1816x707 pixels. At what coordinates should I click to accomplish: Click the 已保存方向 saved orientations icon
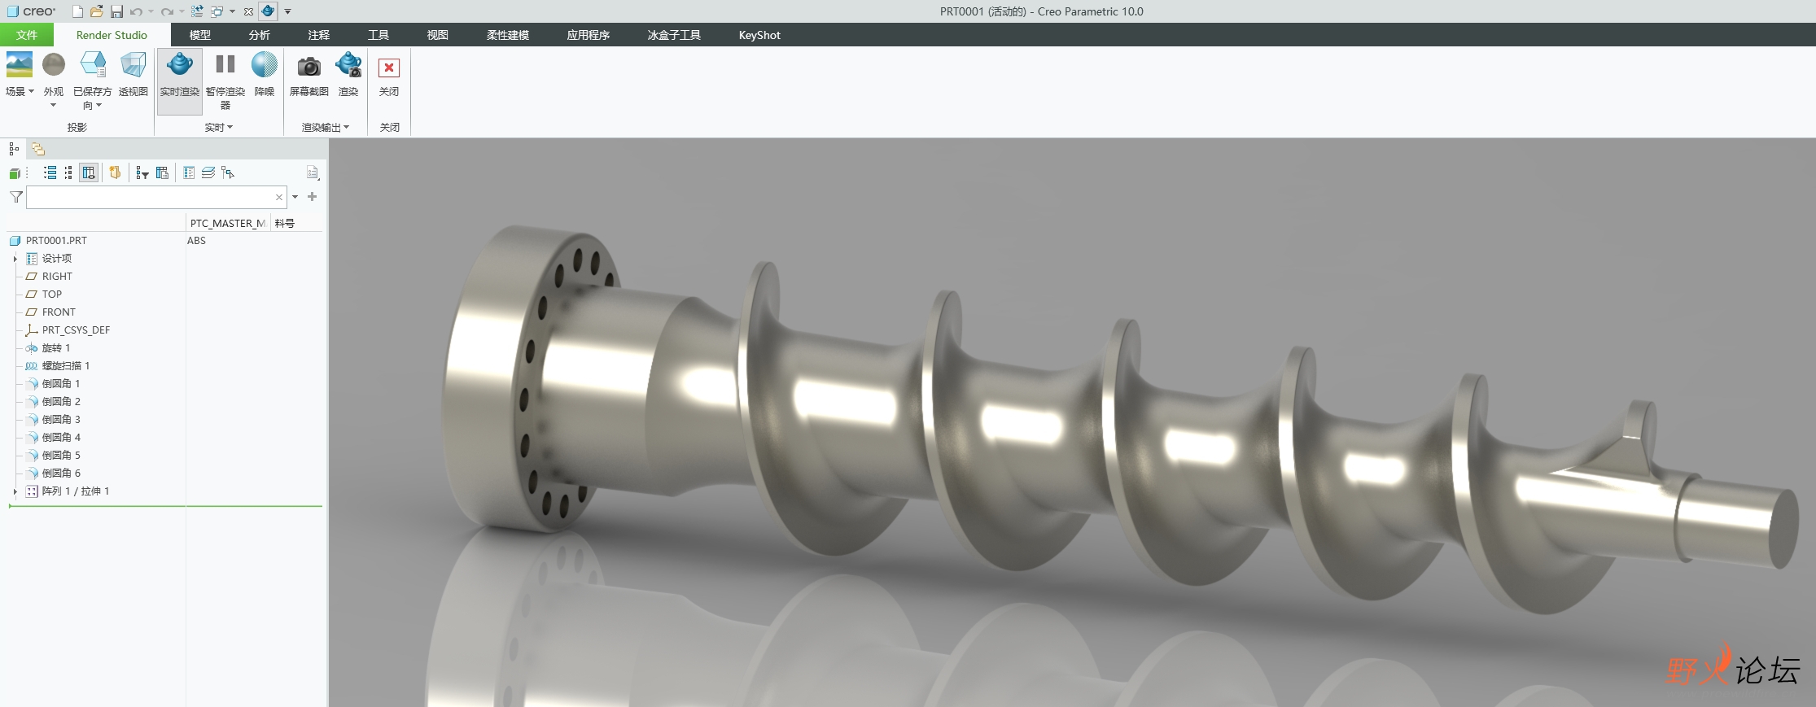click(92, 64)
